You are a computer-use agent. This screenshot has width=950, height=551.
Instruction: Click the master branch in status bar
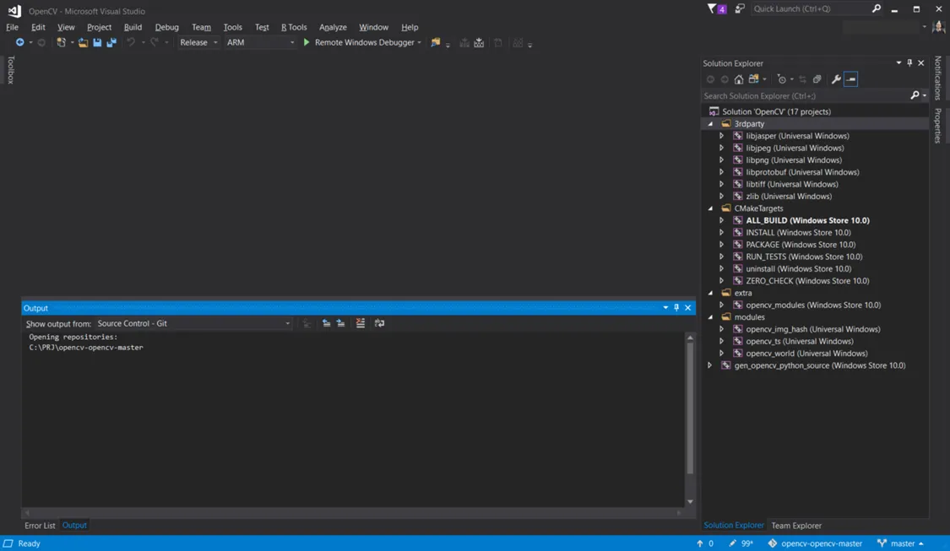(902, 543)
